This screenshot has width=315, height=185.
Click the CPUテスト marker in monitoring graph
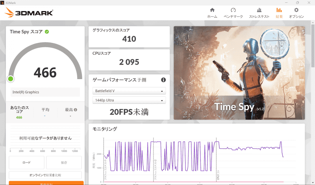(x=218, y=175)
